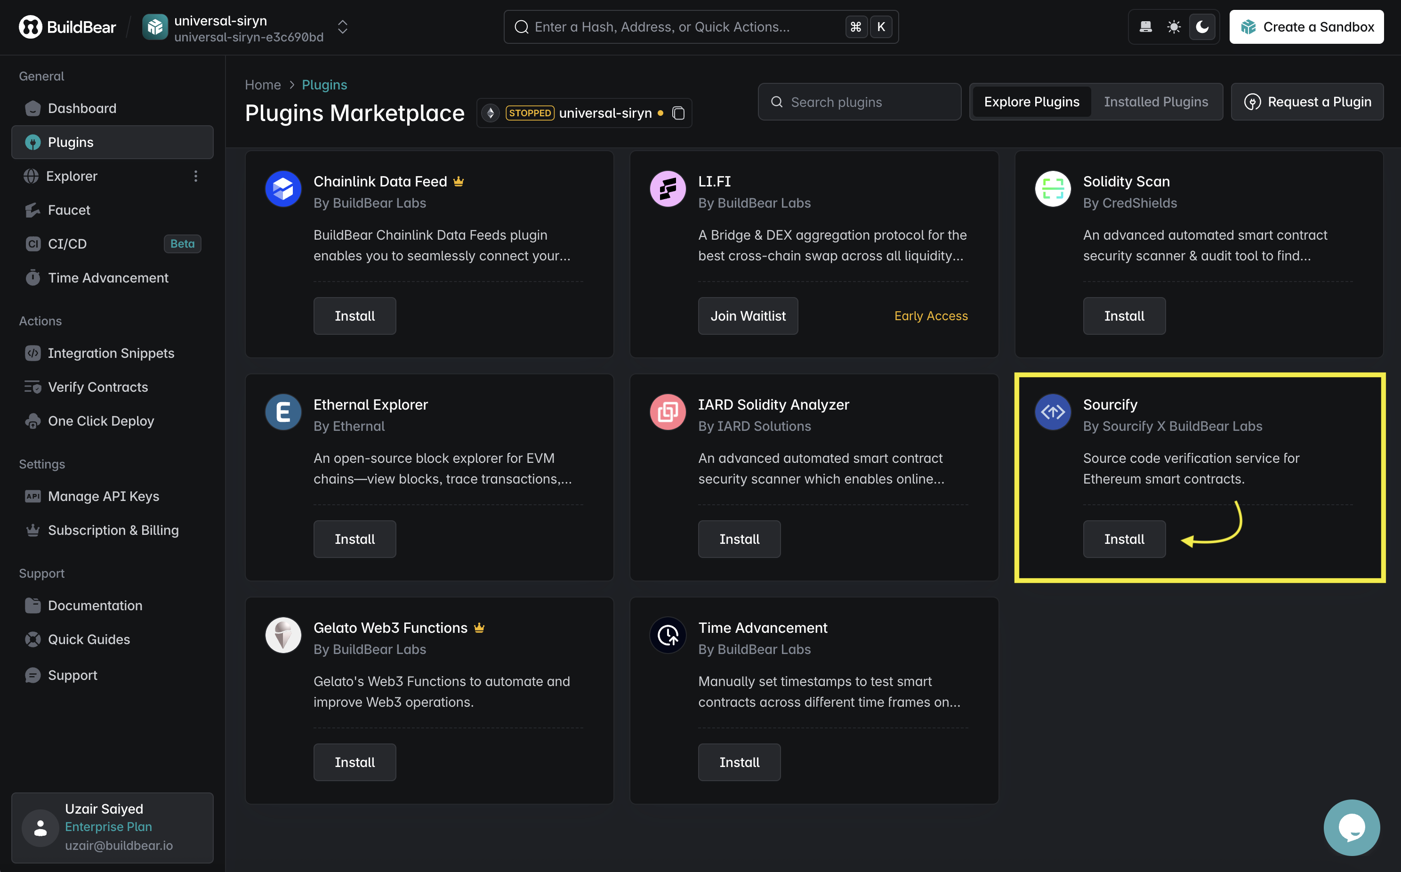
Task: Install the Time Advancement plugin
Action: (x=739, y=762)
